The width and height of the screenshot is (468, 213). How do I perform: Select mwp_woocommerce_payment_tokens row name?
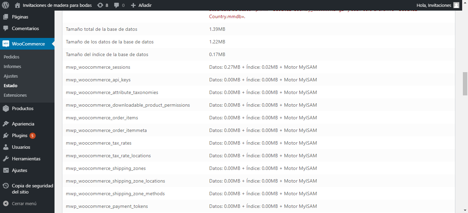107,206
